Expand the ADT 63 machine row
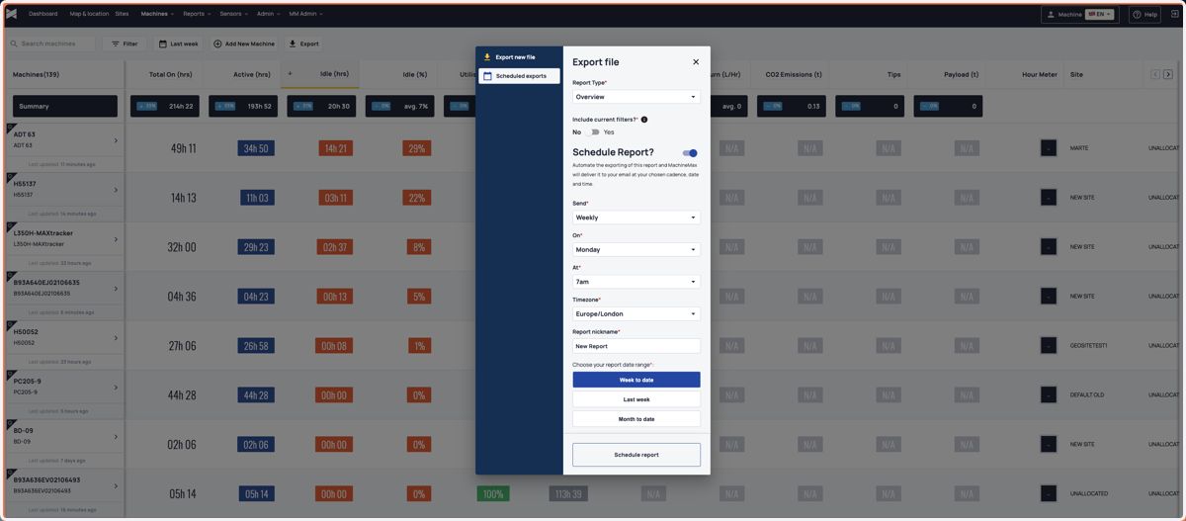 [116, 140]
